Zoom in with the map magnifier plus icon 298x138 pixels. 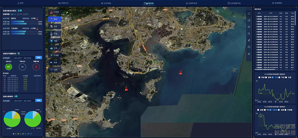(x=249, y=27)
